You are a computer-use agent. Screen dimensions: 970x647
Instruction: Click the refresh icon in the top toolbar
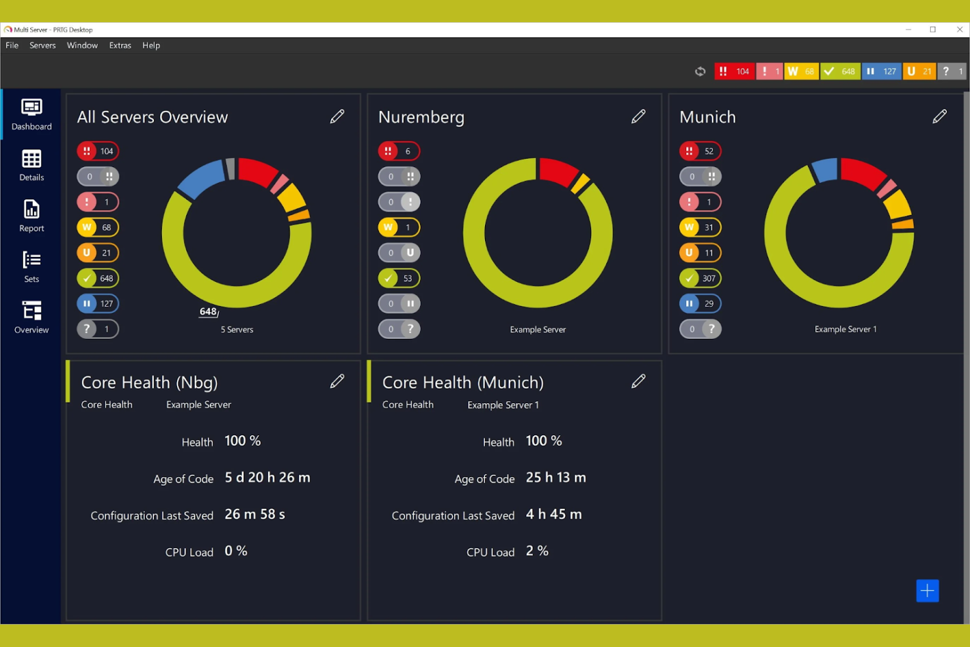coord(699,71)
